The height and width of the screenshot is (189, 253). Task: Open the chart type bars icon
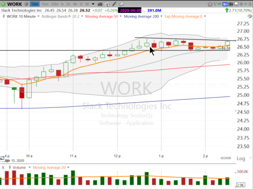coord(100,4)
